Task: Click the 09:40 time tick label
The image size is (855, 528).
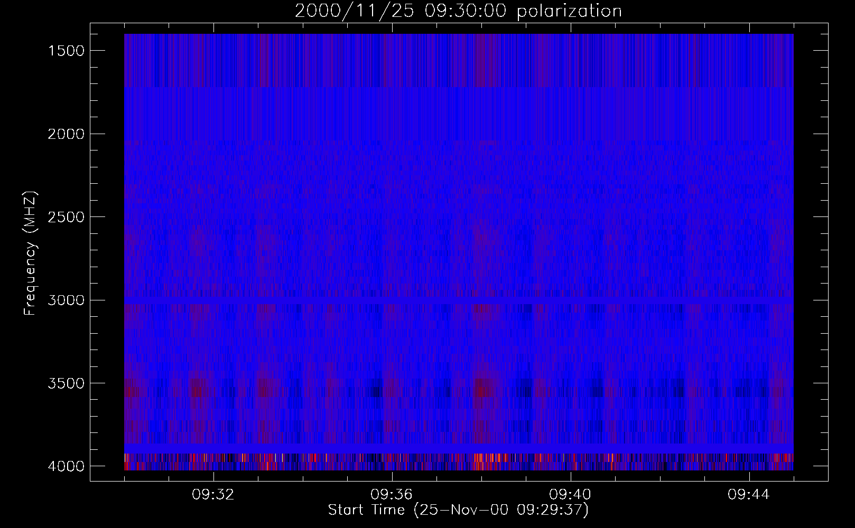Action: point(570,495)
